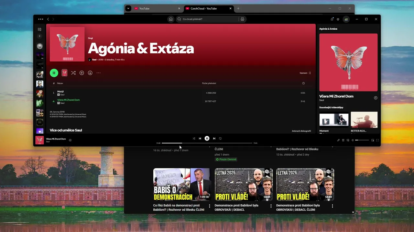Image resolution: width=414 pixels, height=232 pixels.
Task: Pause playback in player bar
Action: click(x=207, y=139)
